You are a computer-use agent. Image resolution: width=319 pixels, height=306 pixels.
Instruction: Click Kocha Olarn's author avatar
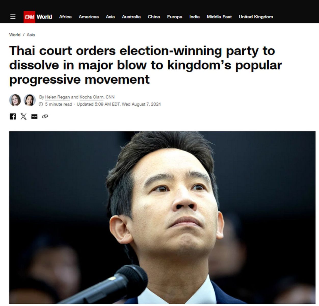click(x=30, y=100)
